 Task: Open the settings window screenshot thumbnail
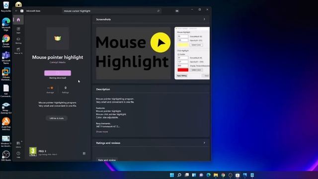pos(192,53)
